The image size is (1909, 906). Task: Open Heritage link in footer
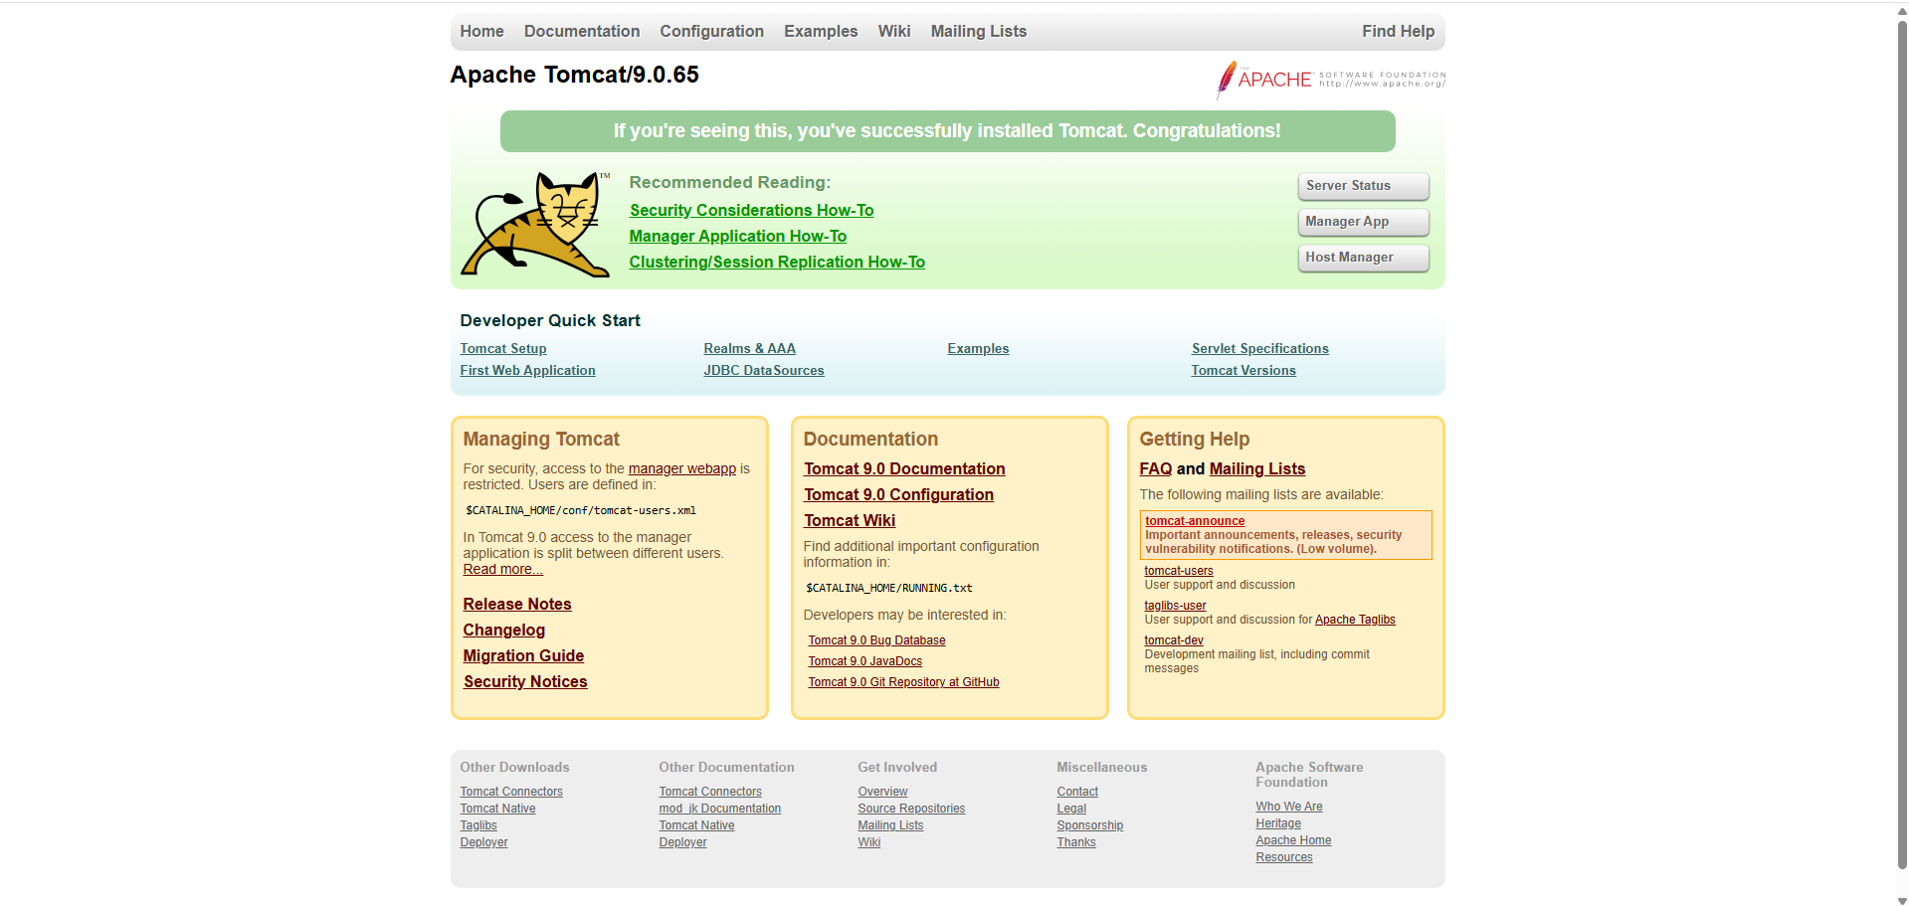click(x=1278, y=824)
